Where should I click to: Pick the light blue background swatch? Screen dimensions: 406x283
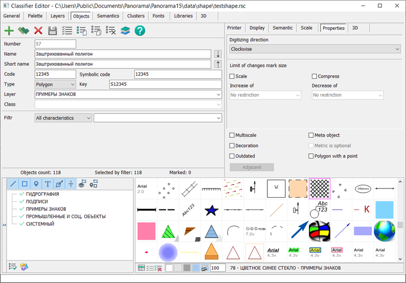(x=196, y=268)
